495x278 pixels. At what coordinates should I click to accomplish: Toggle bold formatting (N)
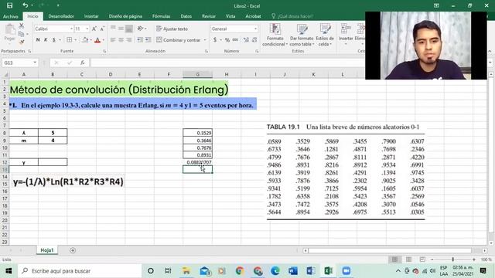(x=38, y=40)
